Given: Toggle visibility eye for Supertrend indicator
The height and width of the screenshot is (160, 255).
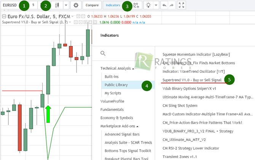Looking at the screenshot, I should 76,22.
